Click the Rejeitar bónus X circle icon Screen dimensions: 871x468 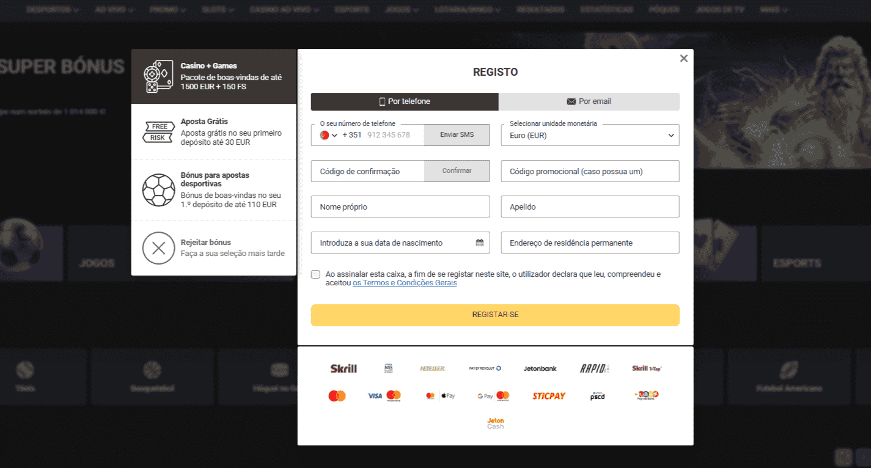click(x=158, y=248)
